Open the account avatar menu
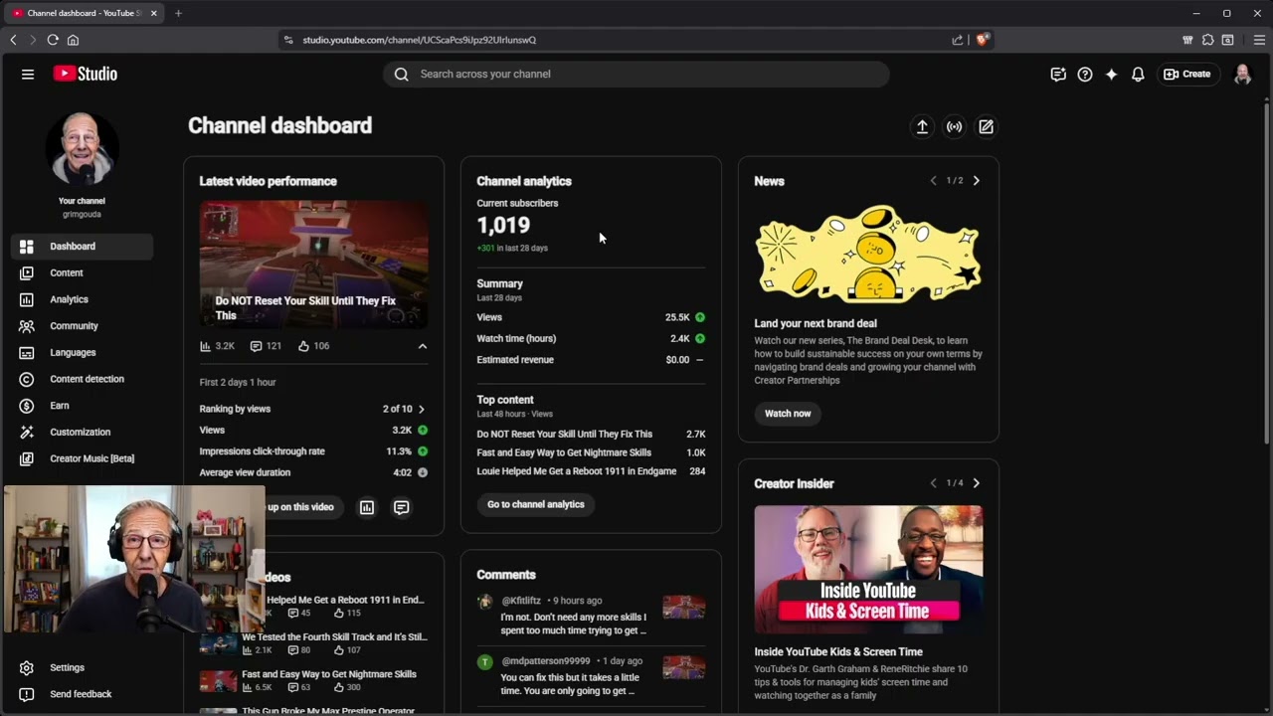Screen dimensions: 1273x716 tap(1242, 74)
